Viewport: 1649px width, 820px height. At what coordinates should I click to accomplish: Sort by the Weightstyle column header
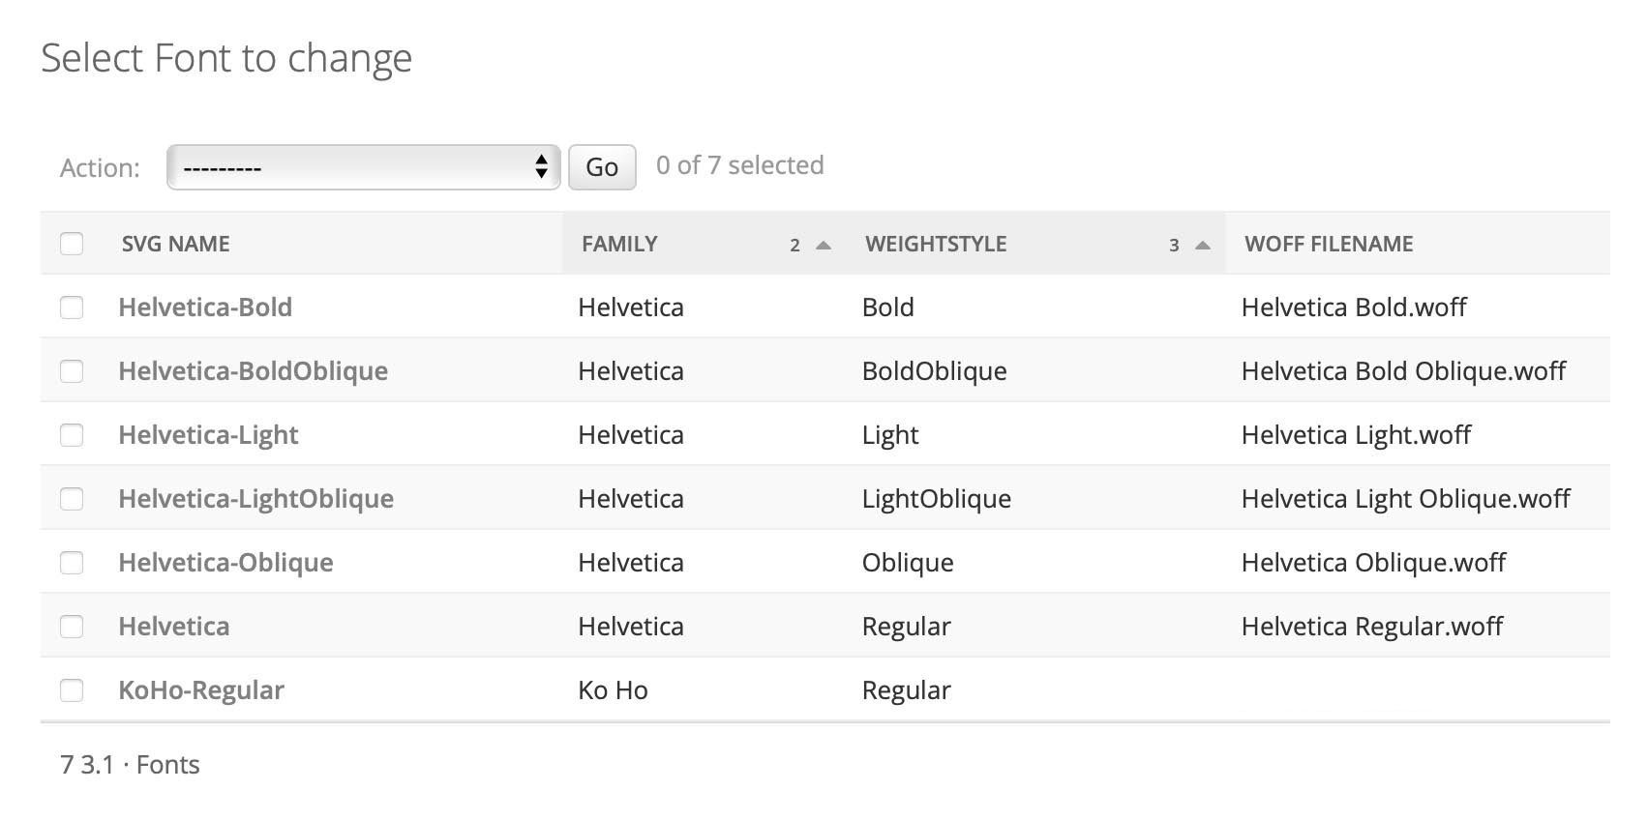click(936, 244)
